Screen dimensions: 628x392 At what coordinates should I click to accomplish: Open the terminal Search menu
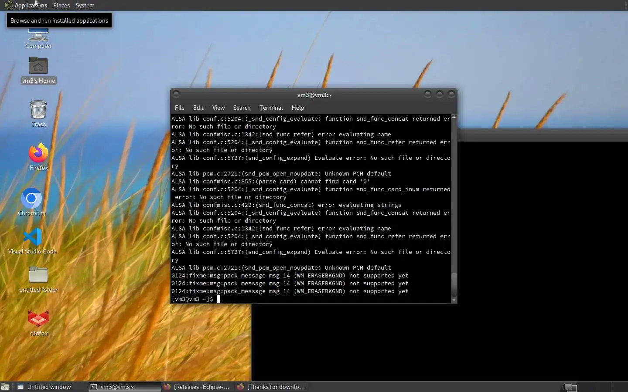242,108
